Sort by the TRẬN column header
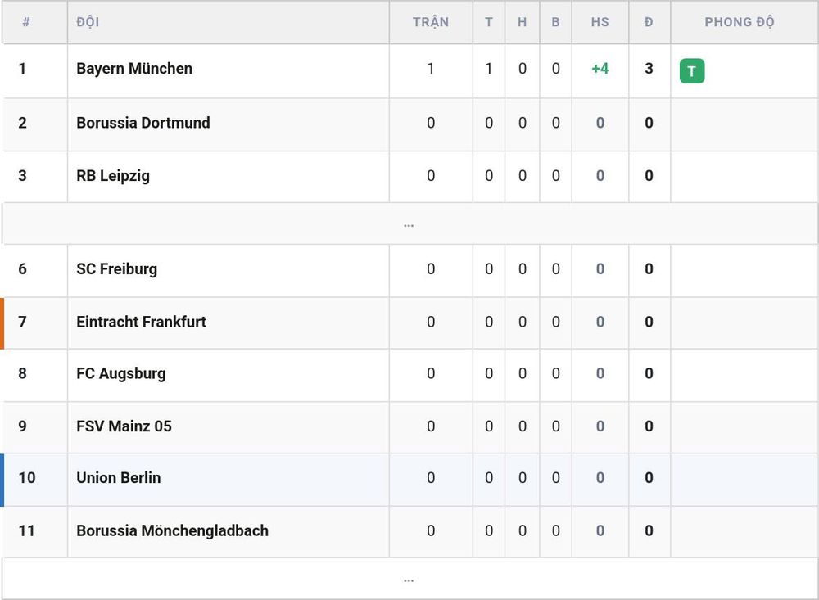This screenshot has width=819, height=600. coord(431,22)
